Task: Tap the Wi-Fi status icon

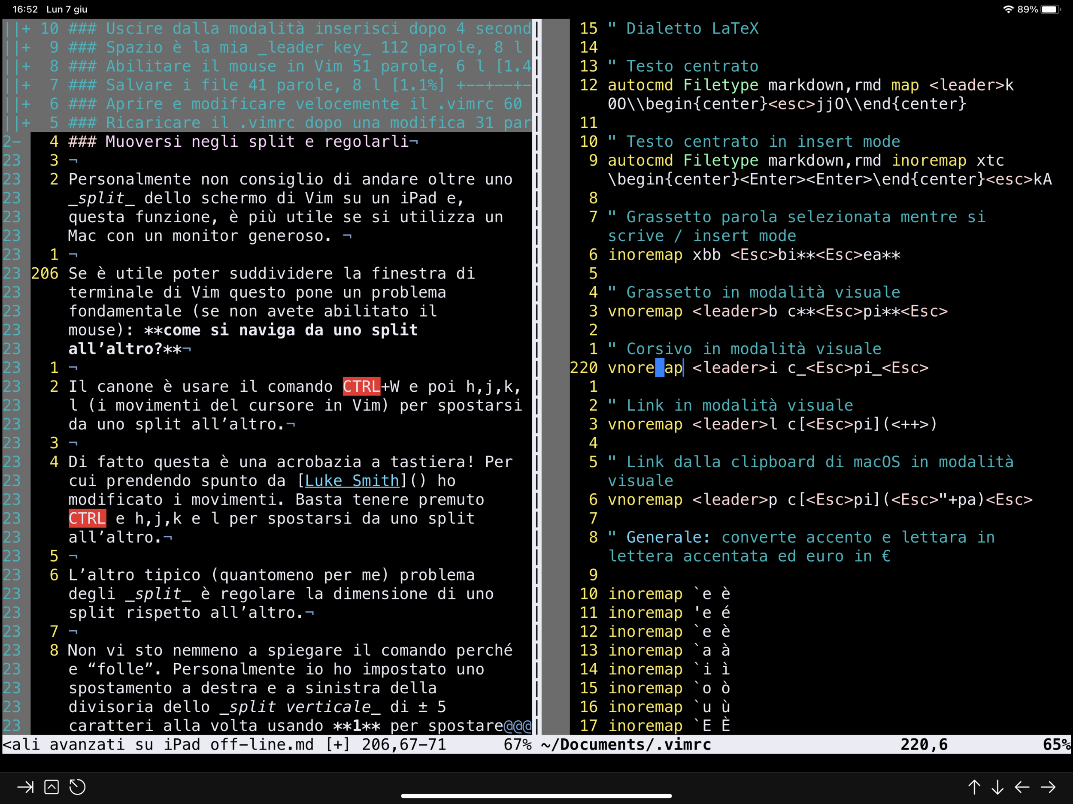Action: (1008, 9)
